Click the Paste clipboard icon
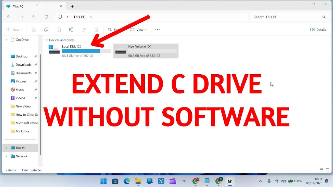Image resolution: width=333 pixels, height=187 pixels. 59,30
